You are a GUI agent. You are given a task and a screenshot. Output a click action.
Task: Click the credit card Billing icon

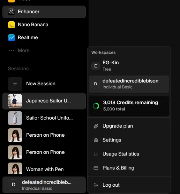tap(96, 168)
